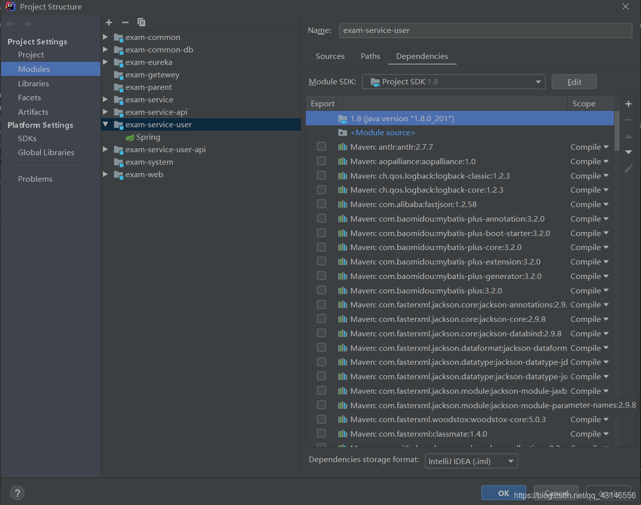Click the Module source folder icon
Screen dimensions: 641x505
[343, 133]
